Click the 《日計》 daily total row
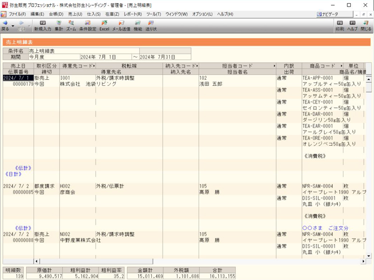374x280 pixels. click(14, 174)
